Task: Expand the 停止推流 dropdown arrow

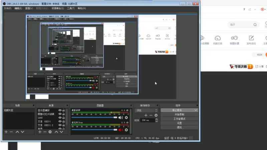Action: 196,110
